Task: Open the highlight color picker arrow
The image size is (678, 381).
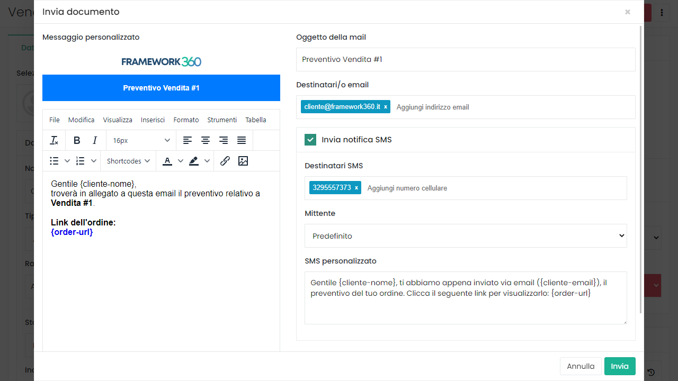Action: pos(207,161)
